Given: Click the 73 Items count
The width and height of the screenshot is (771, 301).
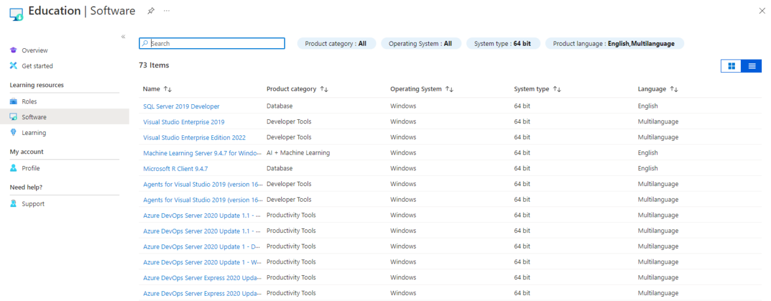Looking at the screenshot, I should point(154,65).
